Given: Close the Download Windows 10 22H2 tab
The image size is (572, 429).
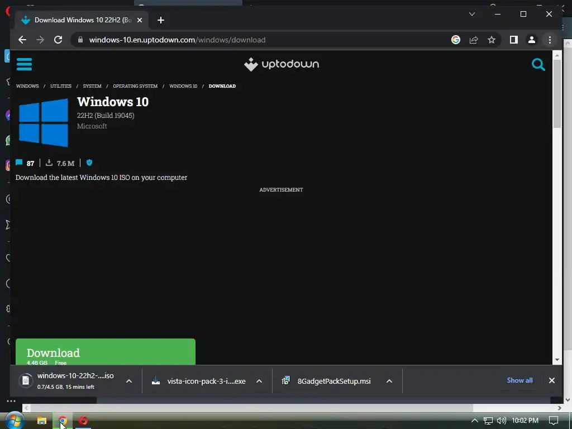Looking at the screenshot, I should click(139, 20).
